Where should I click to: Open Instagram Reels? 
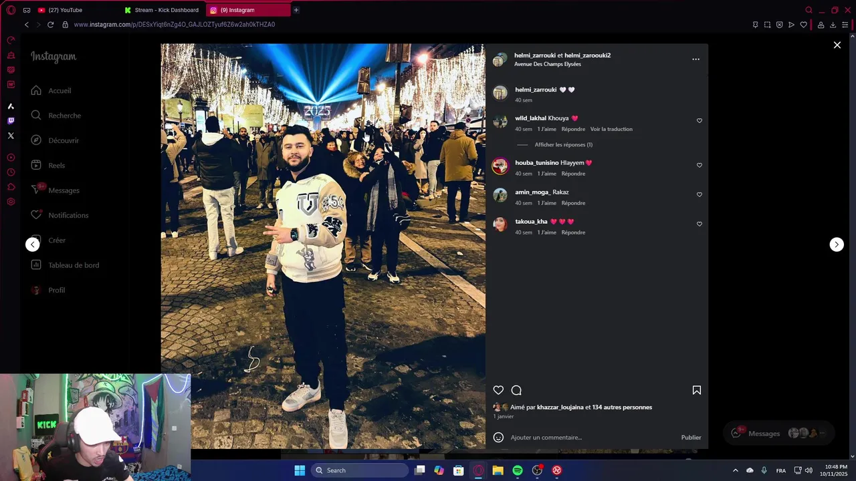(47, 166)
